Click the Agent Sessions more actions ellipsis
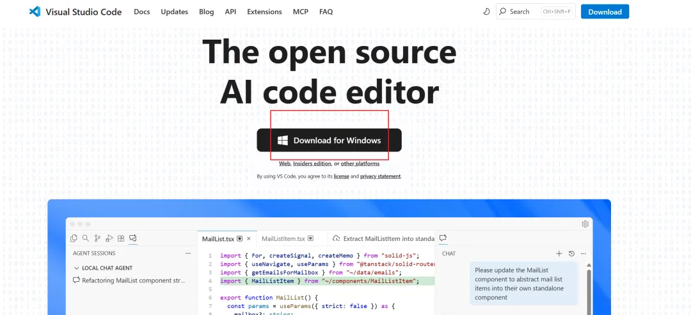 188,254
